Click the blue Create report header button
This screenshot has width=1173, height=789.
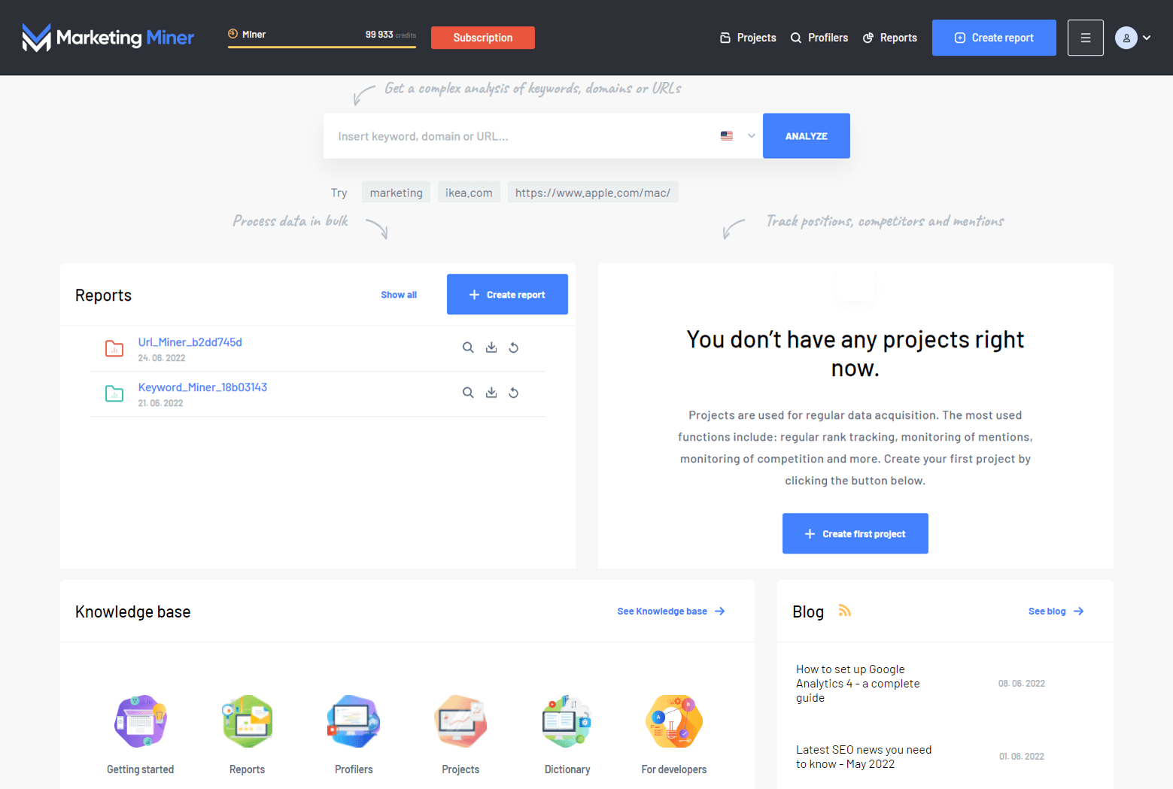pyautogui.click(x=994, y=38)
